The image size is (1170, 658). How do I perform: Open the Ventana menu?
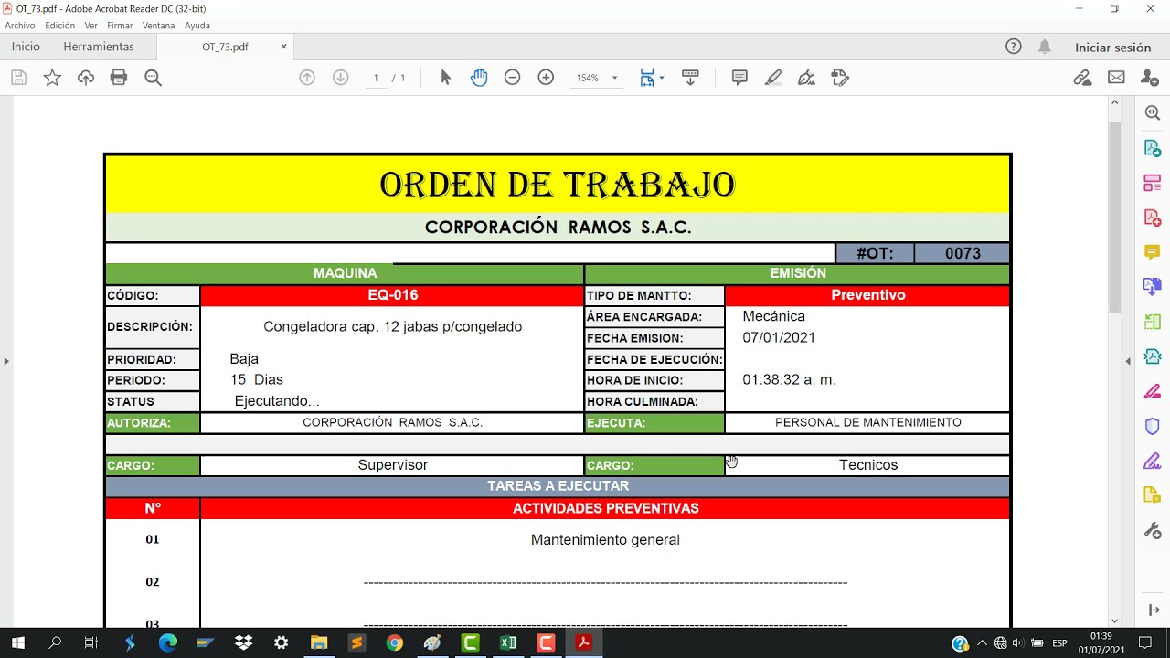click(x=159, y=26)
